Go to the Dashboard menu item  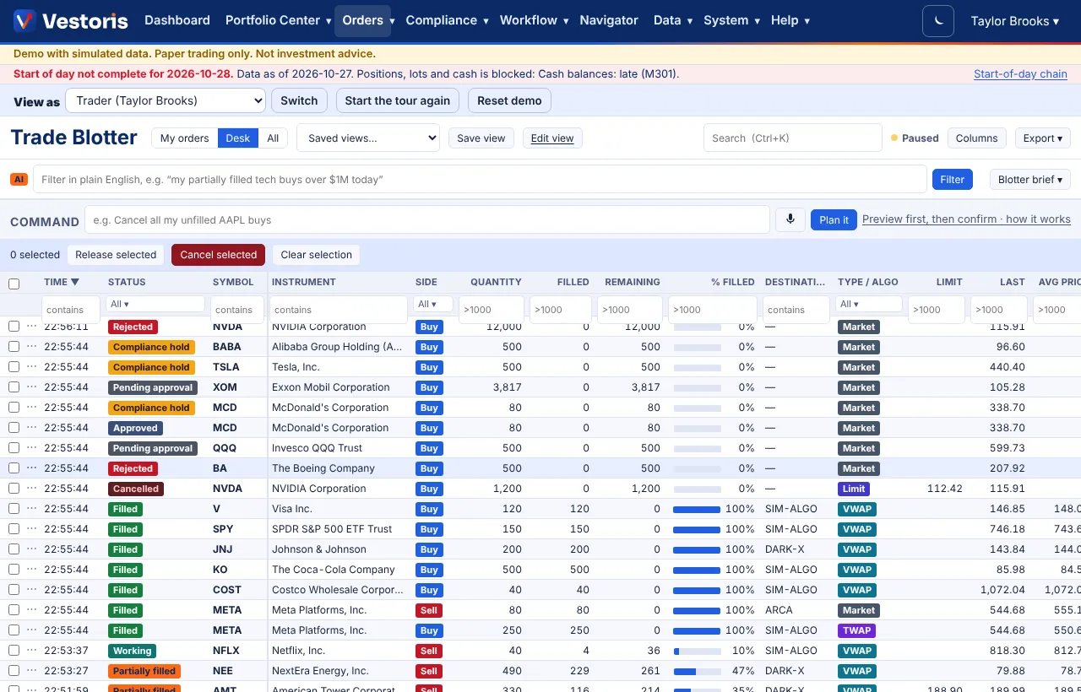click(x=177, y=20)
